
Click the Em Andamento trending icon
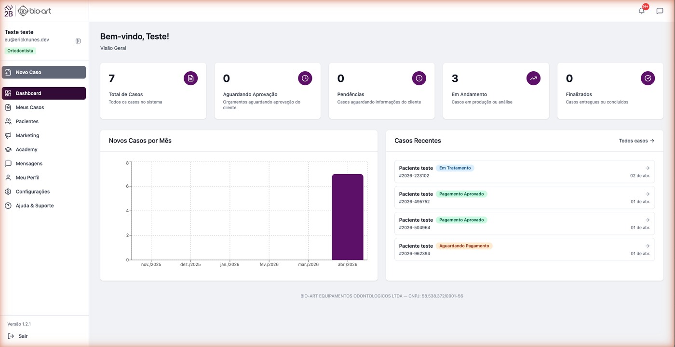[533, 78]
